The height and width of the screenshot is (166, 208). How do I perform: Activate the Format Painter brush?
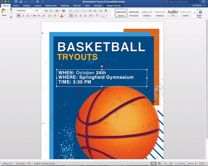click(11, 17)
